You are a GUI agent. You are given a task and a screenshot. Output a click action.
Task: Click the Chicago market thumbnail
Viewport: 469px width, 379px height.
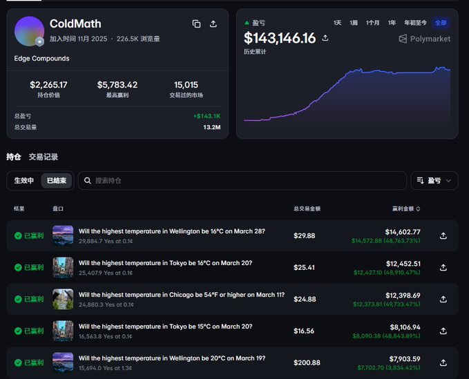click(63, 299)
